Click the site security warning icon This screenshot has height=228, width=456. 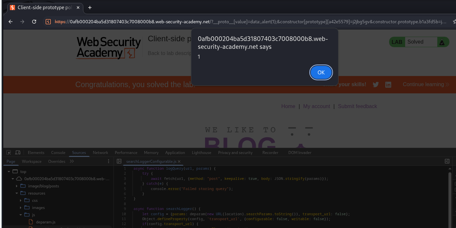pos(48,22)
